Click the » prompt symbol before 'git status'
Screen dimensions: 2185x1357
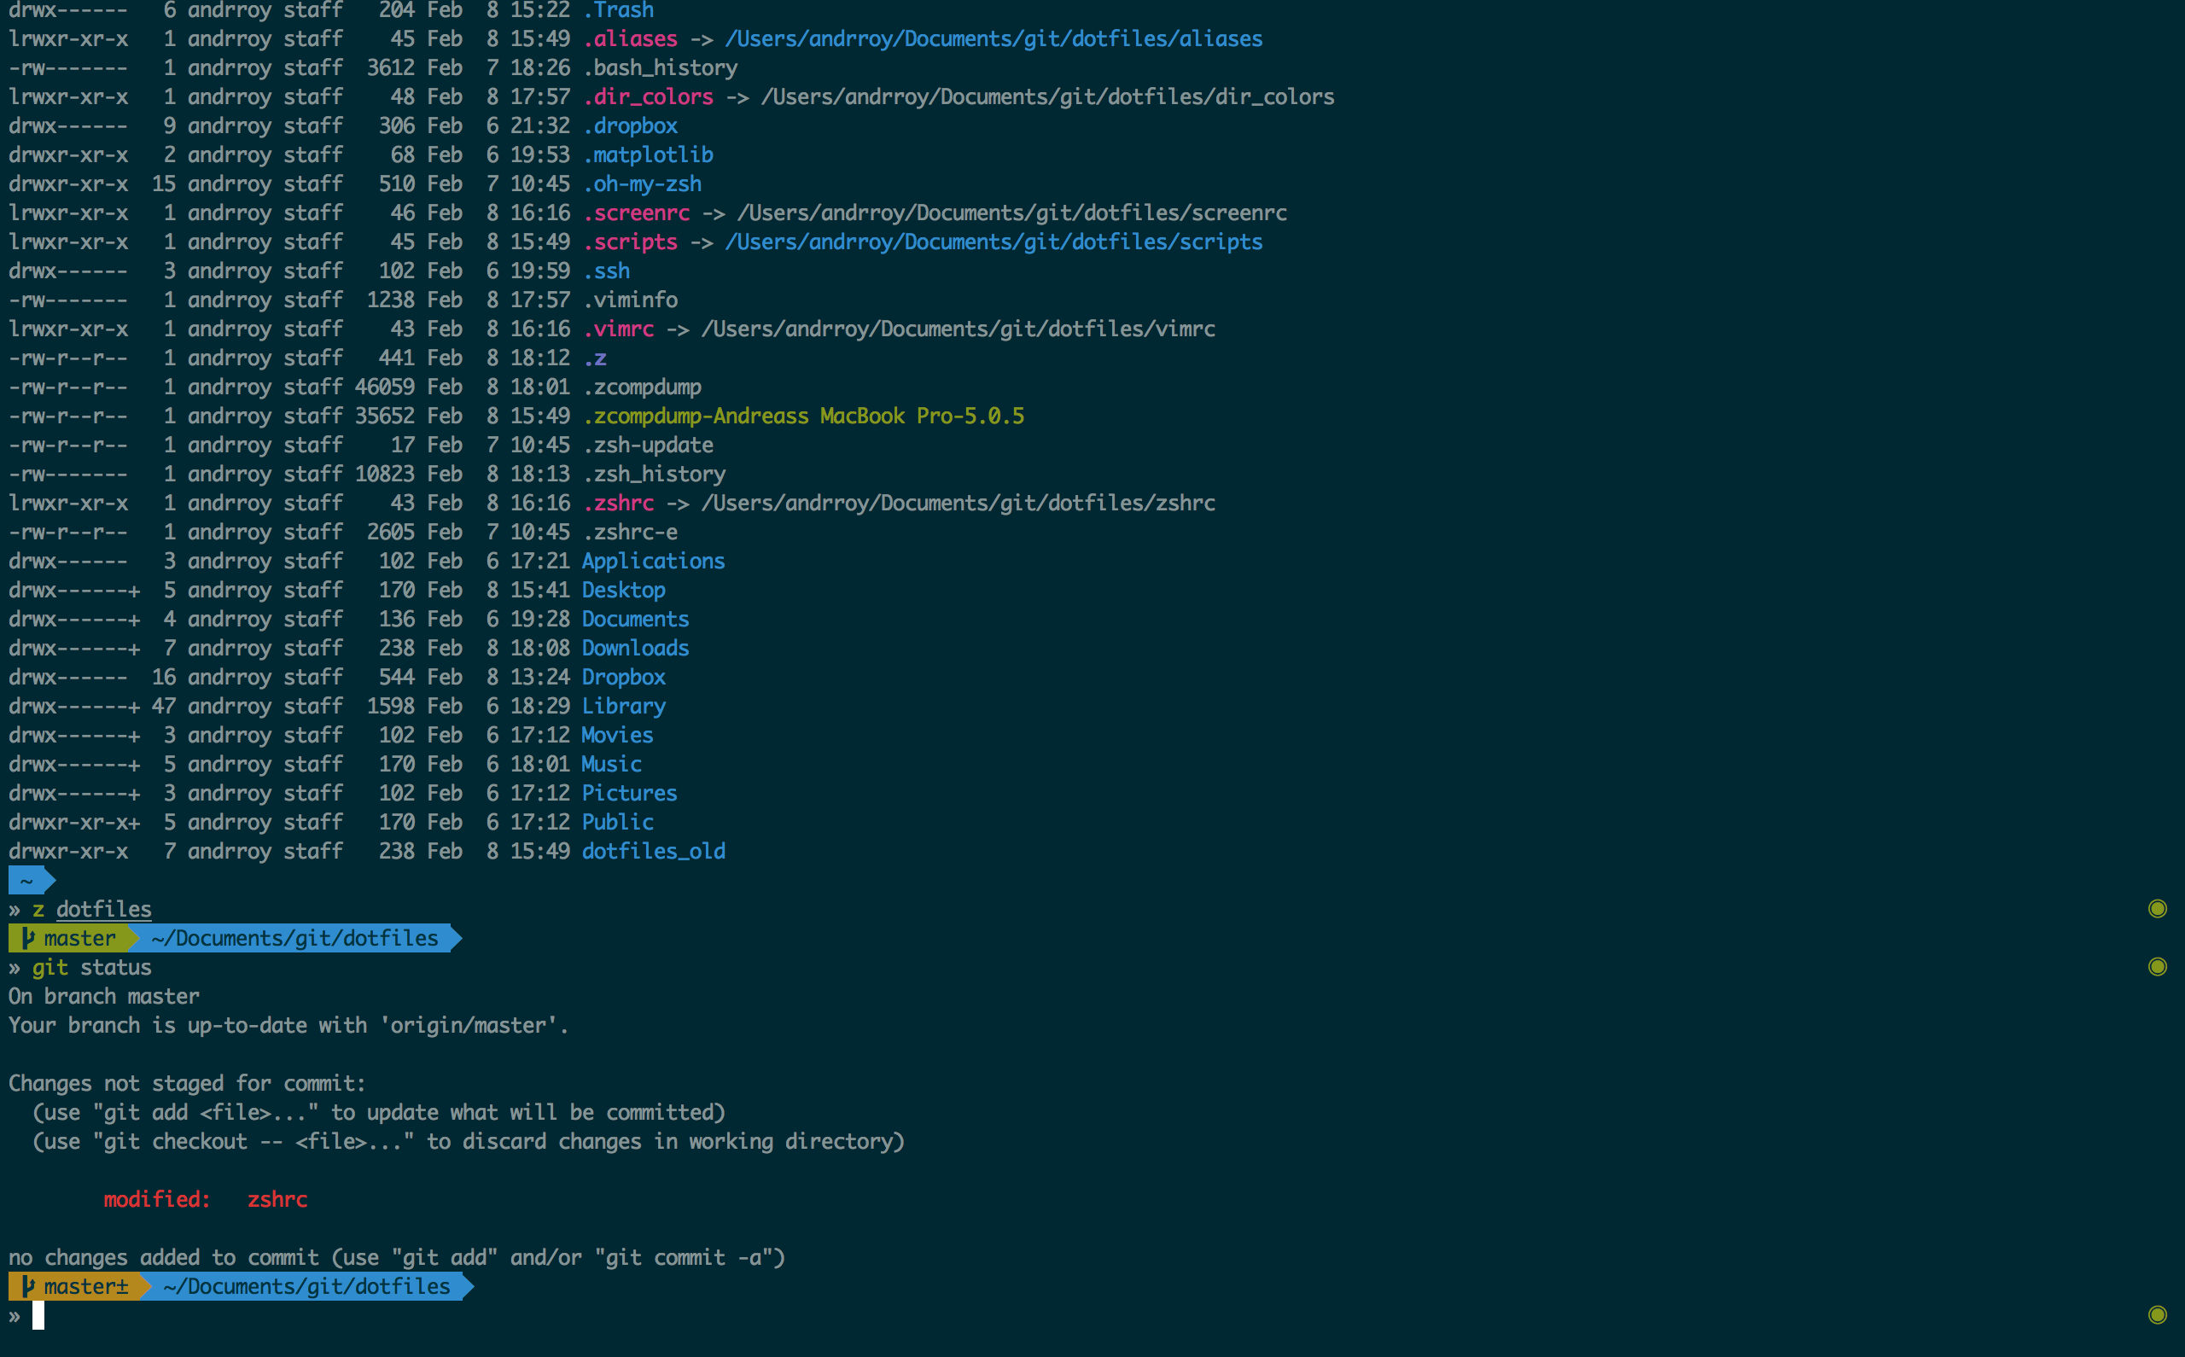tap(15, 968)
